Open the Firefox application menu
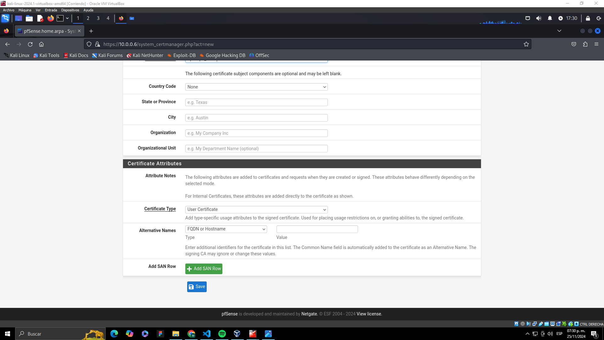This screenshot has height=340, width=604. (x=596, y=44)
